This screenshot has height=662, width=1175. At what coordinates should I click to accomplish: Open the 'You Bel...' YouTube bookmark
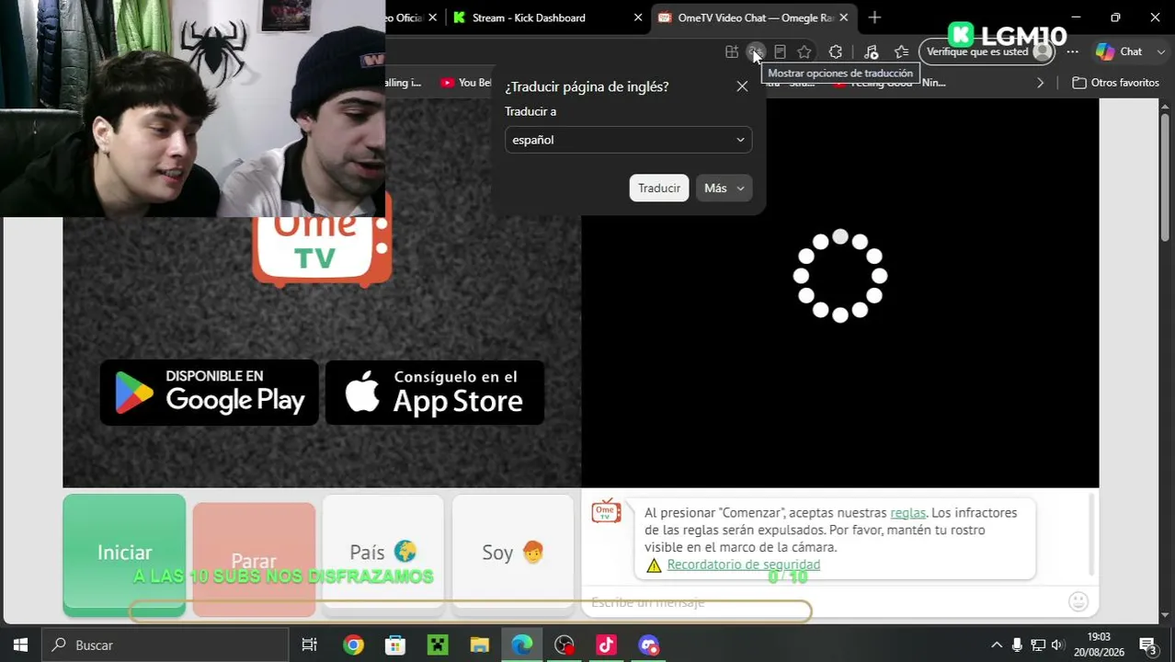[466, 83]
